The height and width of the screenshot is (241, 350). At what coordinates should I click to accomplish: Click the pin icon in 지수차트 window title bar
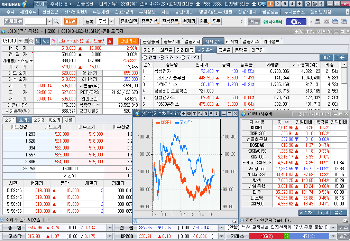pyautogui.click(x=211, y=114)
